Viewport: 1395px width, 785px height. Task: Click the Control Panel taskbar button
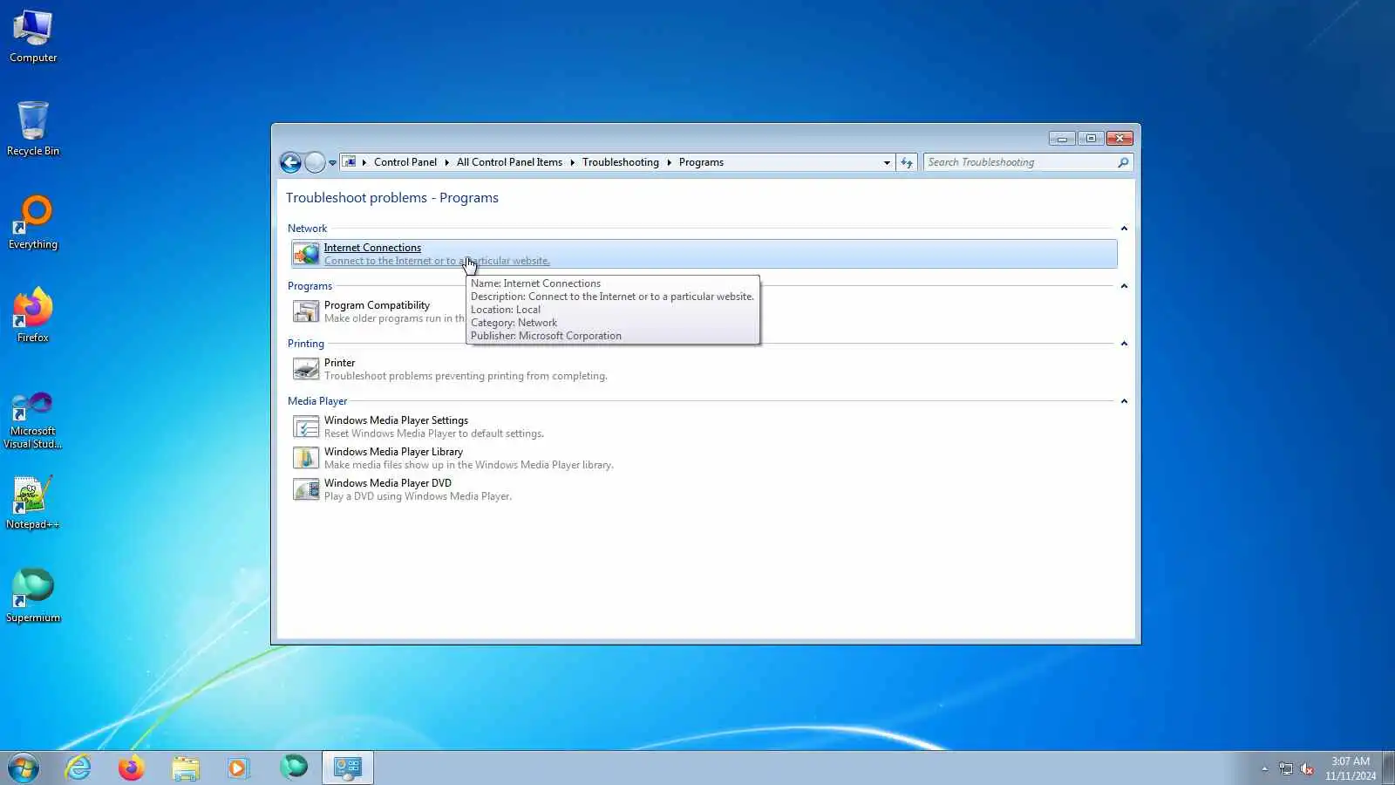click(x=348, y=768)
